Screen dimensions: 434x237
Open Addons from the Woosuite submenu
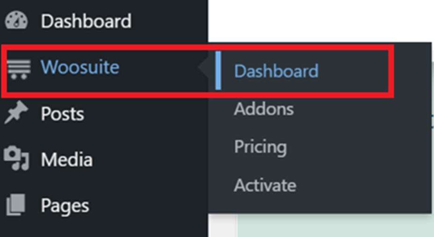tap(264, 109)
